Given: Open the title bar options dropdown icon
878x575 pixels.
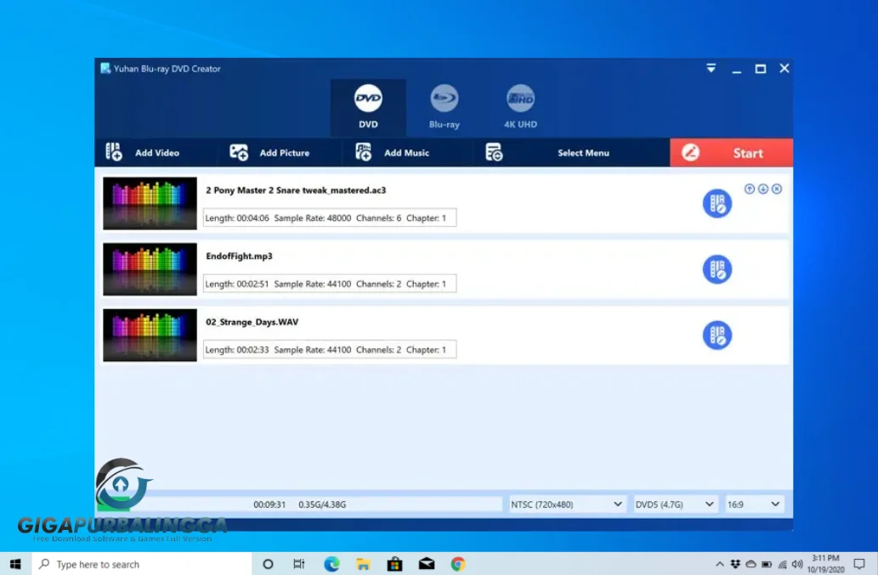Looking at the screenshot, I should coord(711,68).
